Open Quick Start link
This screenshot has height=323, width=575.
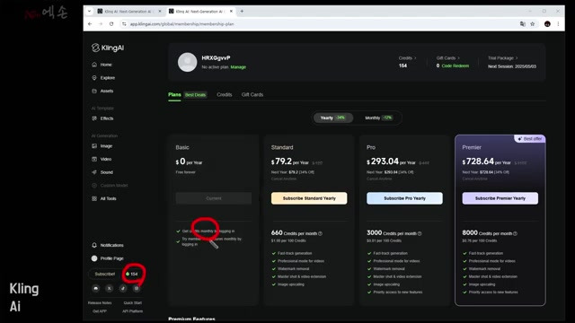[x=133, y=303]
